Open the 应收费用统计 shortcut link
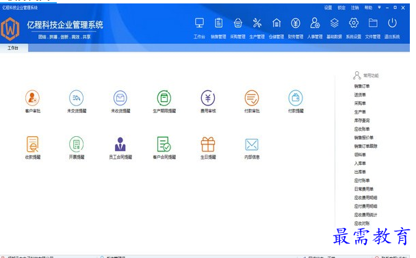This screenshot has height=258, width=416. (x=365, y=215)
